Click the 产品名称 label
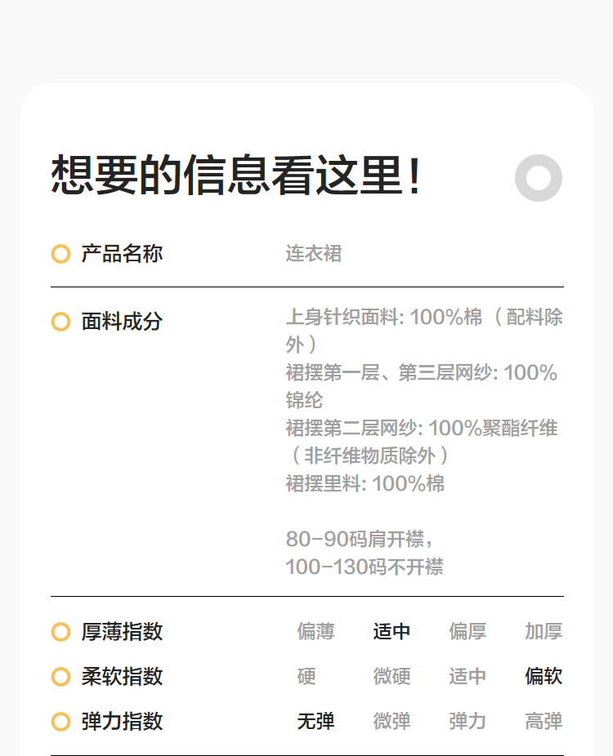The image size is (613, 756). pos(122,254)
